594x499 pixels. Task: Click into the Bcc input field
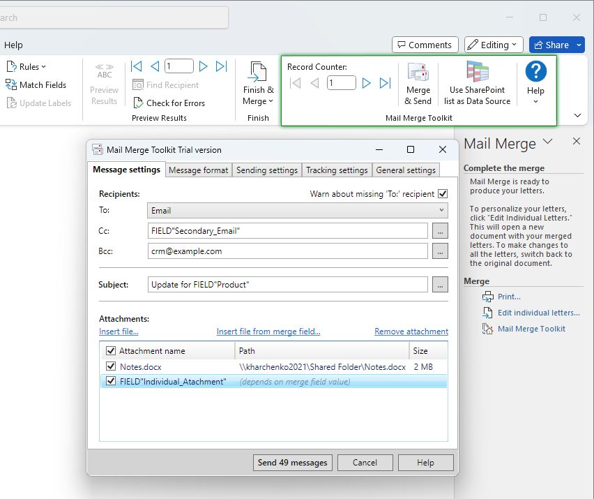point(288,251)
